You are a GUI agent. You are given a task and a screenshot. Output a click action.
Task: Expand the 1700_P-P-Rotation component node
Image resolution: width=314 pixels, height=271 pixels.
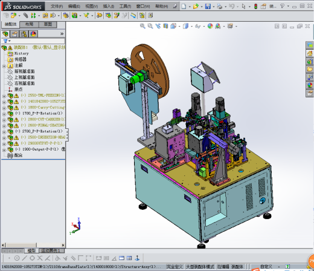click(4, 114)
